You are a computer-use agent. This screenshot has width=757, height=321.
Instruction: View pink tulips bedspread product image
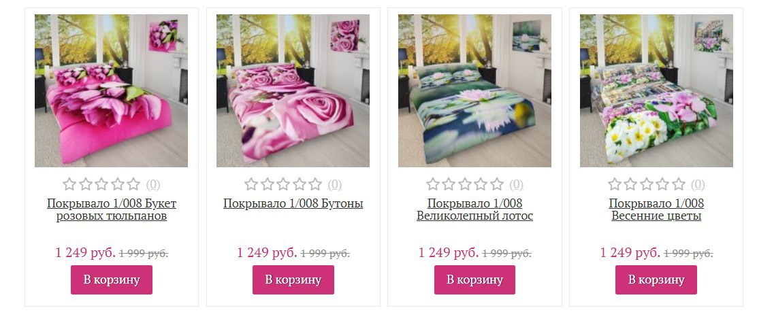[x=111, y=90]
